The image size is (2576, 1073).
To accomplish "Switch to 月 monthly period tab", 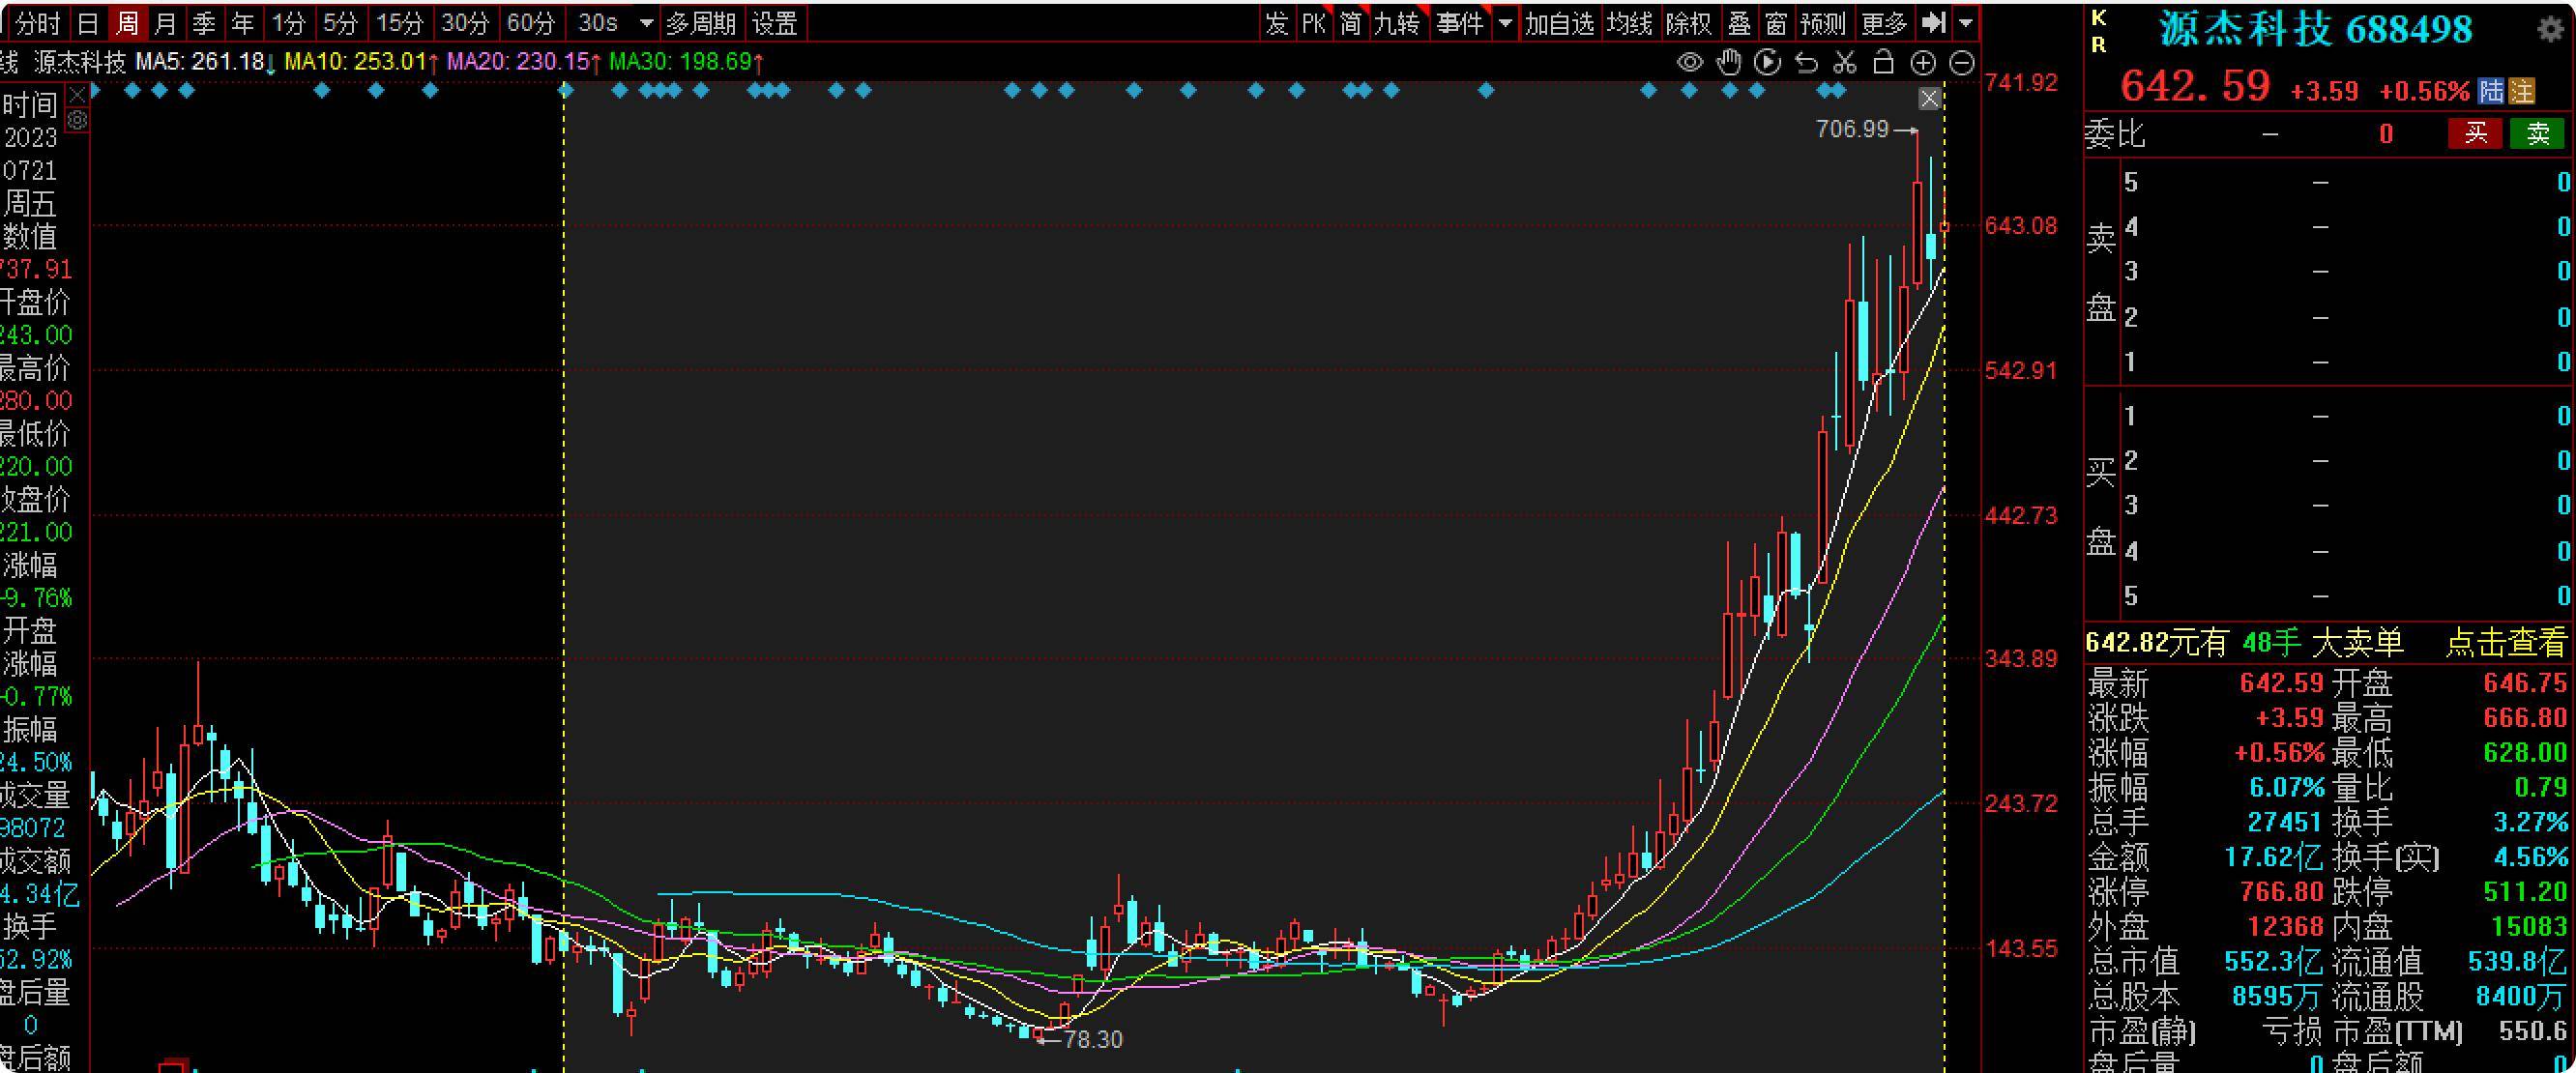I will click(165, 22).
